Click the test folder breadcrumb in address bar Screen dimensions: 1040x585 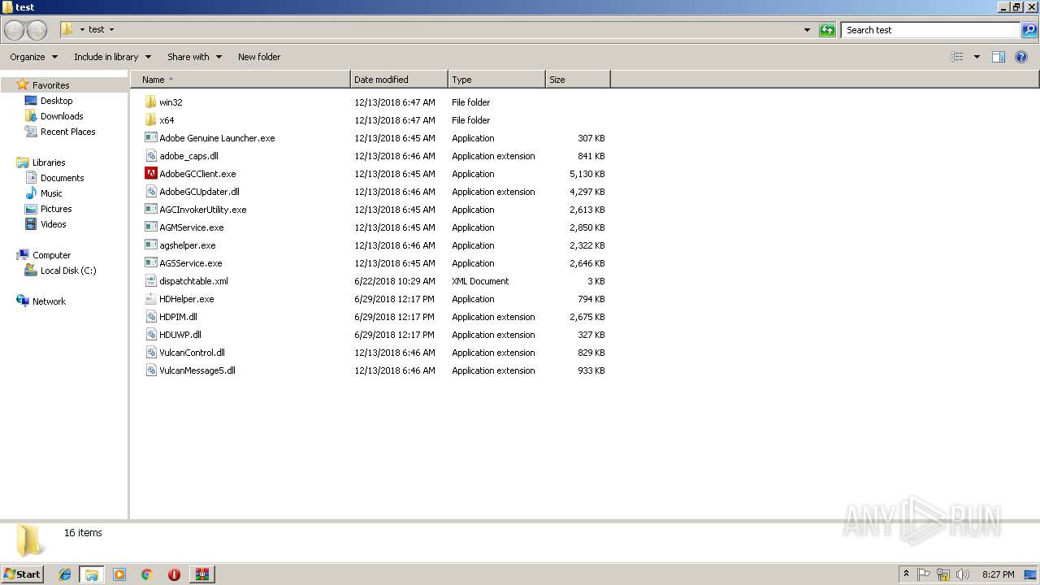pyautogui.click(x=96, y=30)
